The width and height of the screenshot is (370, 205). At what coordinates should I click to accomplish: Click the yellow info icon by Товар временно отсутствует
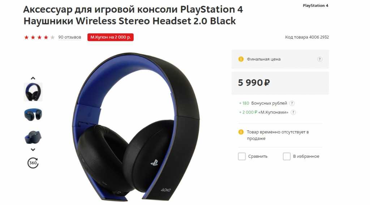coord(241,132)
